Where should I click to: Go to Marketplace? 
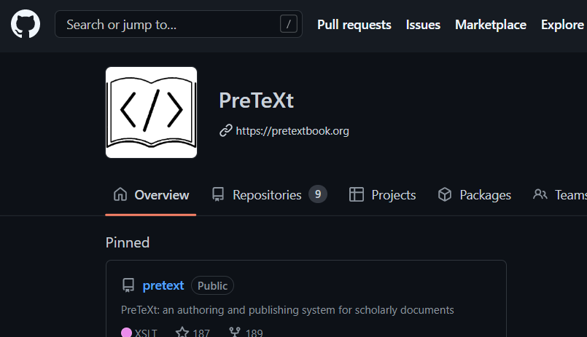491,25
